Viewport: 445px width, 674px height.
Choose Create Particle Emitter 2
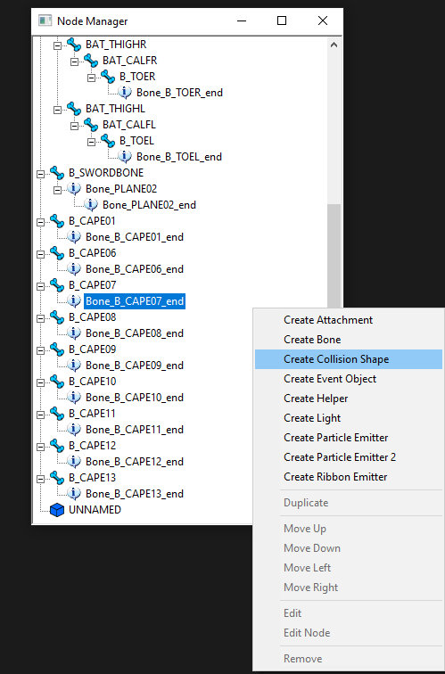[x=349, y=457]
